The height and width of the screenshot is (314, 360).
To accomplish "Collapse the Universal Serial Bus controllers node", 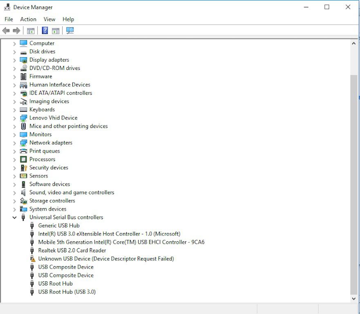I will 14,217.
